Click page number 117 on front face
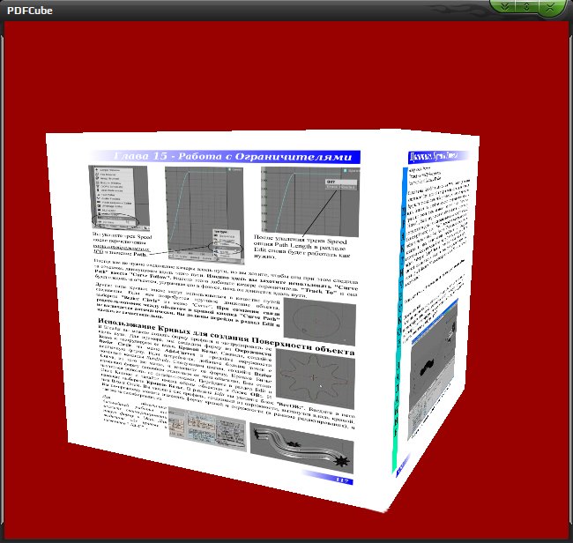The height and width of the screenshot is (543, 573). coord(342,480)
